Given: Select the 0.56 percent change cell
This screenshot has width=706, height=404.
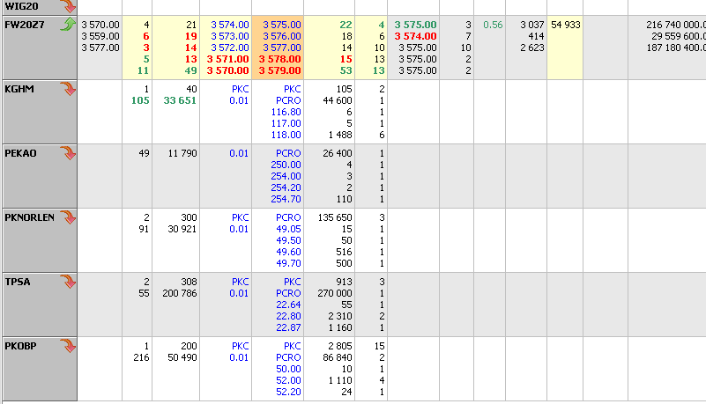Looking at the screenshot, I should pos(492,25).
